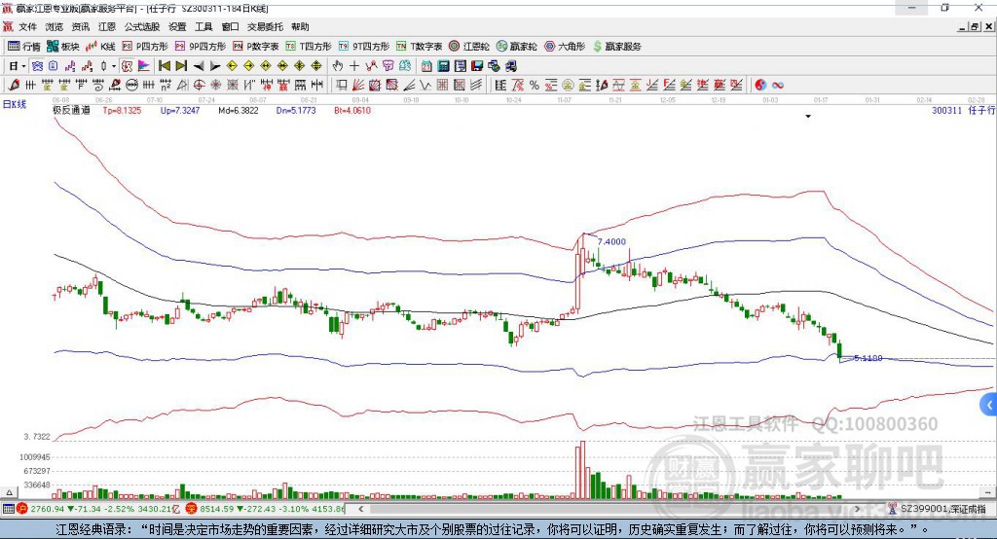The width and height of the screenshot is (997, 539).
Task: Switch to the K线 chart view
Action: coord(100,47)
